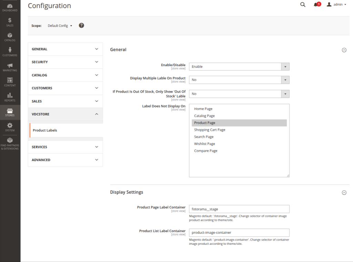Open the Reports bar chart icon
This screenshot has height=262, width=353.
pyautogui.click(x=10, y=97)
